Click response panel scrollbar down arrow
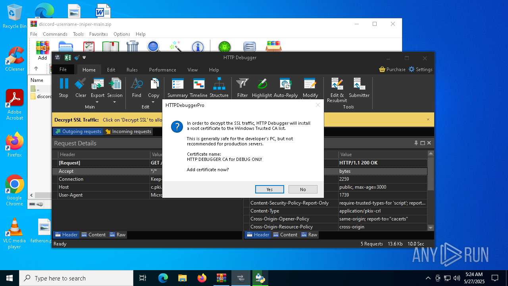The image size is (508, 286). coord(431,228)
